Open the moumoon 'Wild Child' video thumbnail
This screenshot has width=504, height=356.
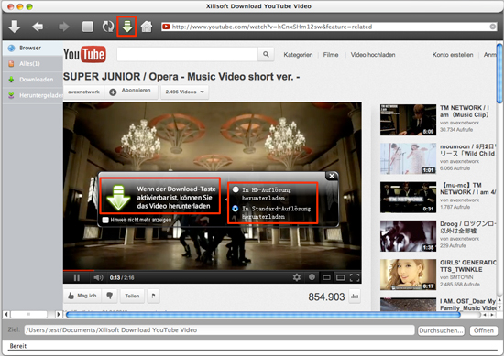(x=408, y=158)
